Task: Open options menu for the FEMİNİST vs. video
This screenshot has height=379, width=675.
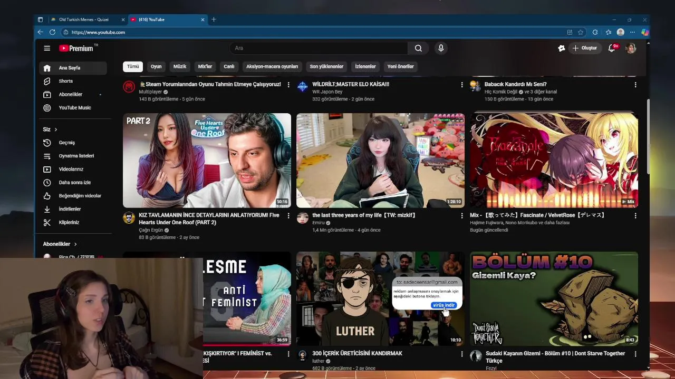Action: (288, 354)
